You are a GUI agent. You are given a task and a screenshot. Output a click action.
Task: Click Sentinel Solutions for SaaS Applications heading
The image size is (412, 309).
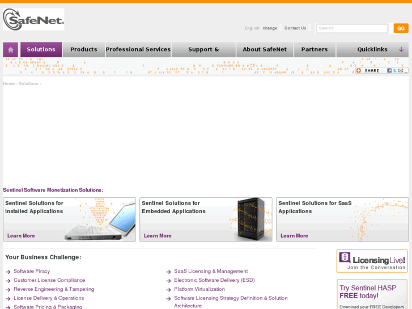[x=315, y=207]
